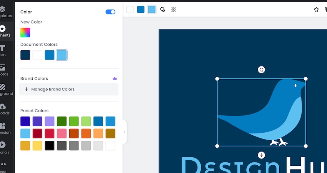This screenshot has height=173, width=327.
Task: Select light blue document color
Action: (62, 55)
